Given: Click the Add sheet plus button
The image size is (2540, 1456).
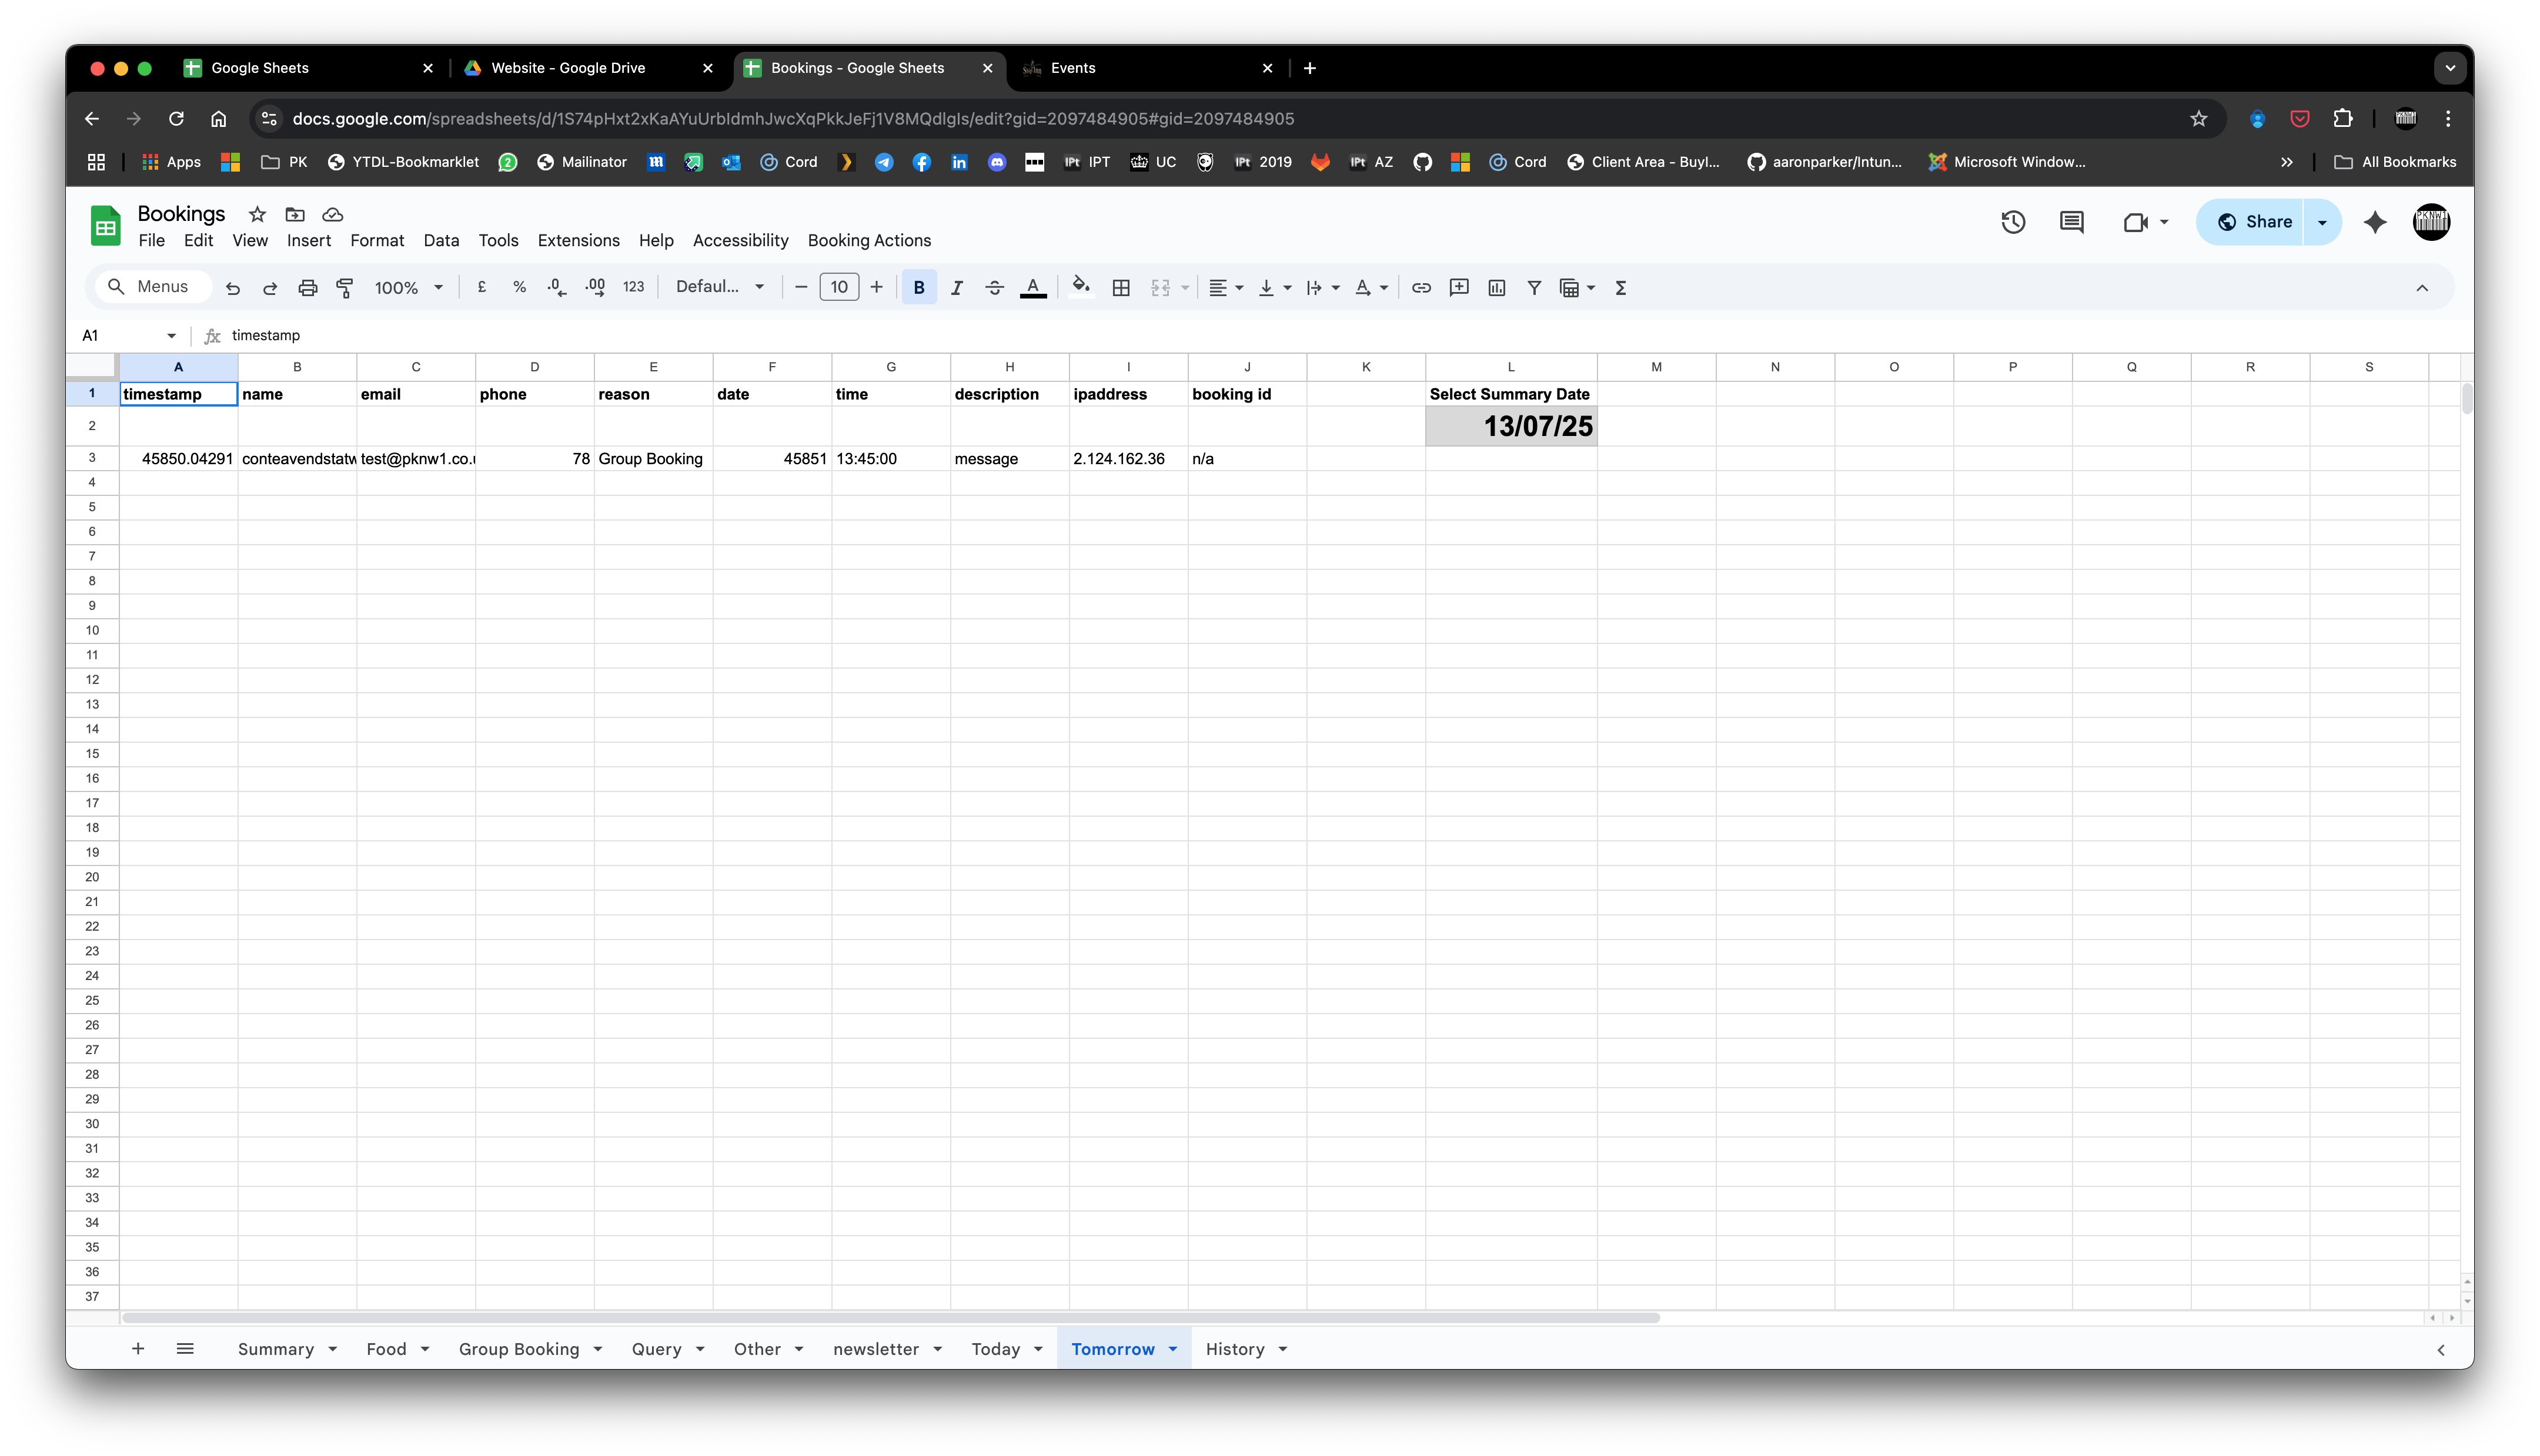Looking at the screenshot, I should coord(138,1349).
